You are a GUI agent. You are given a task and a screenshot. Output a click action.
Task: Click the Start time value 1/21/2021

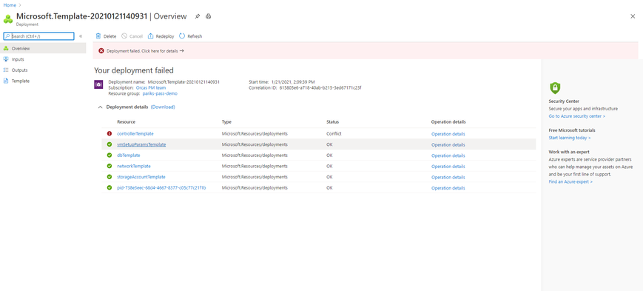(293, 82)
